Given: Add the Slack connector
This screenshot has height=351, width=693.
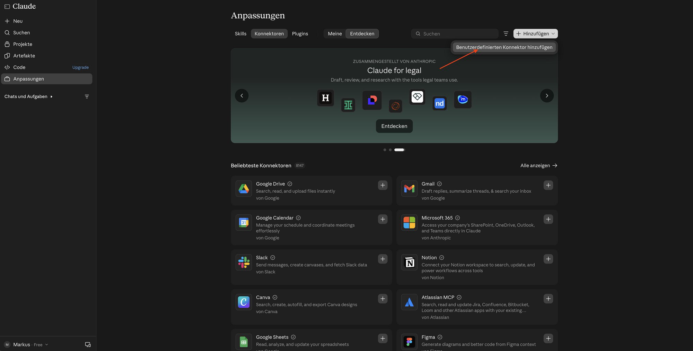Looking at the screenshot, I should pyautogui.click(x=383, y=259).
